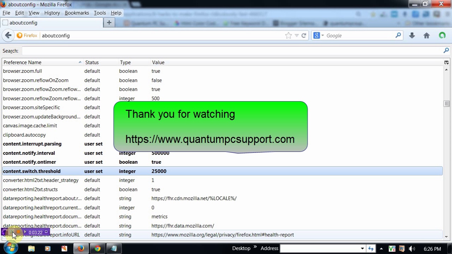452x254 pixels.
Task: Sort by Type column header
Action: (x=134, y=62)
